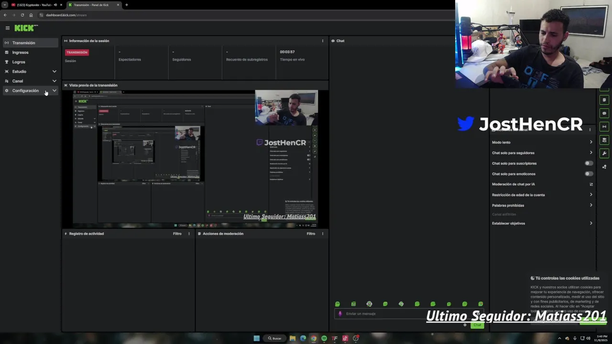Open Información de la sesión options menu
This screenshot has height=344, width=612.
pos(323,41)
